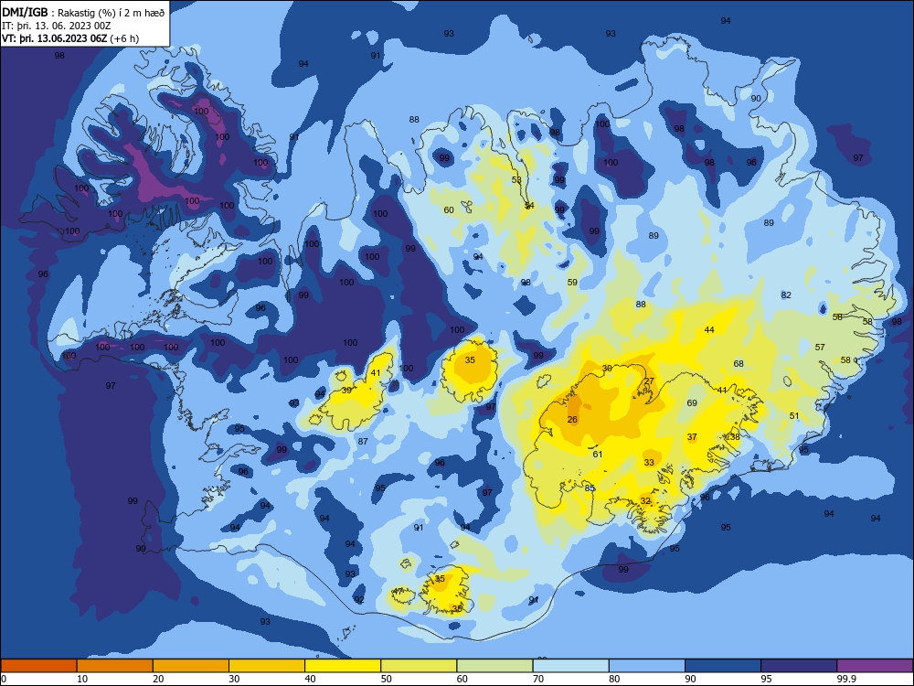
Task: Click the map value '47' in the south
Action: [x=398, y=591]
